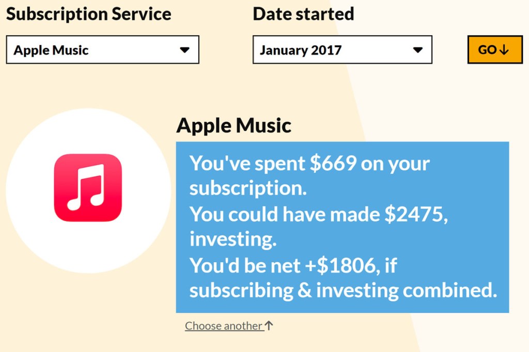529x352 pixels.
Task: Click the white circle around the logo
Action: pyautogui.click(x=88, y=190)
